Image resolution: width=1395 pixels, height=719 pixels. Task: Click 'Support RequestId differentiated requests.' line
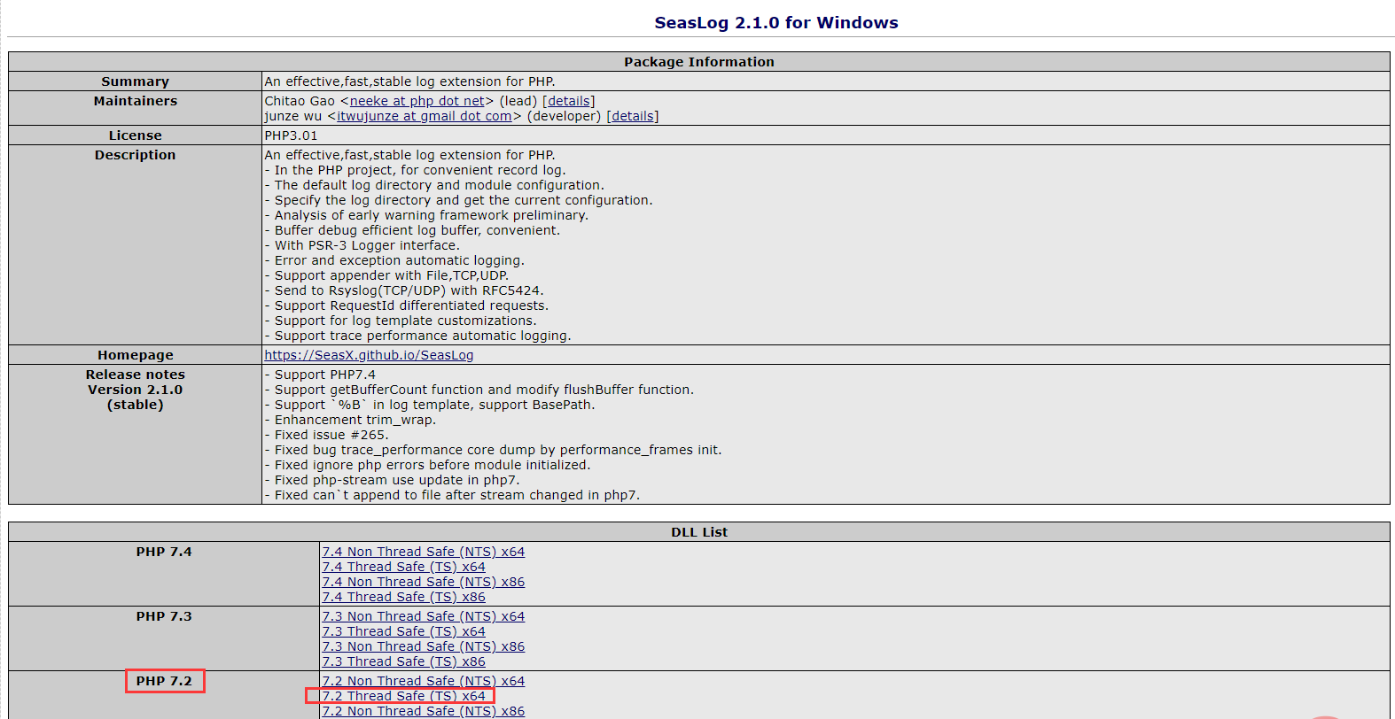[407, 305]
